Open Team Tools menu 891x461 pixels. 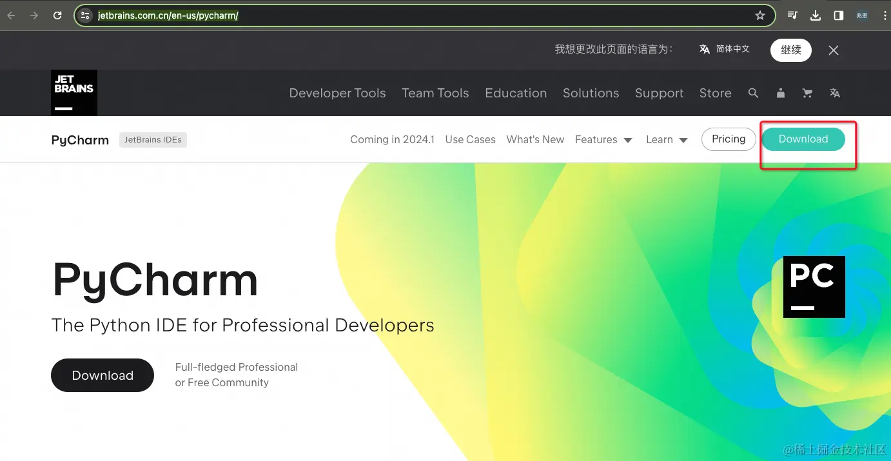435,93
